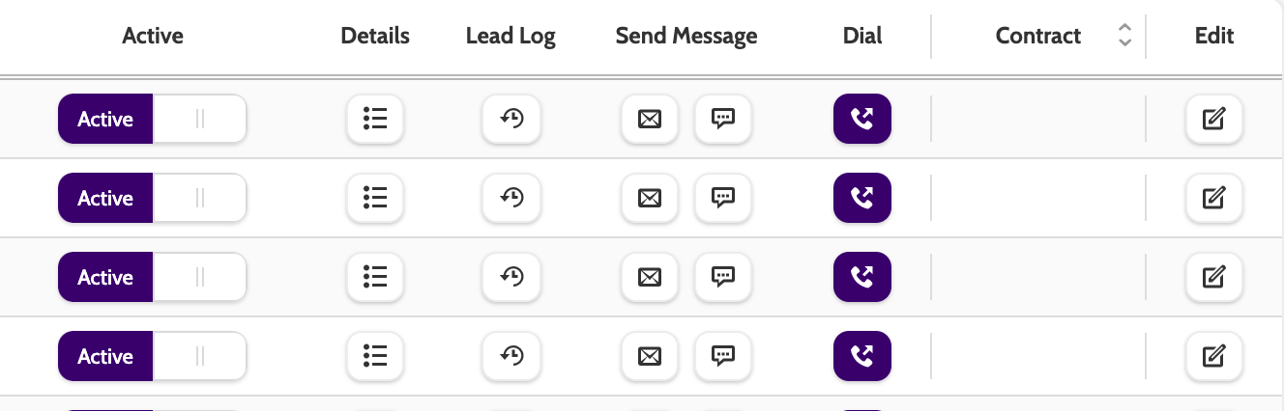Dial the lead in first row
This screenshot has width=1284, height=411.
pyautogui.click(x=861, y=120)
